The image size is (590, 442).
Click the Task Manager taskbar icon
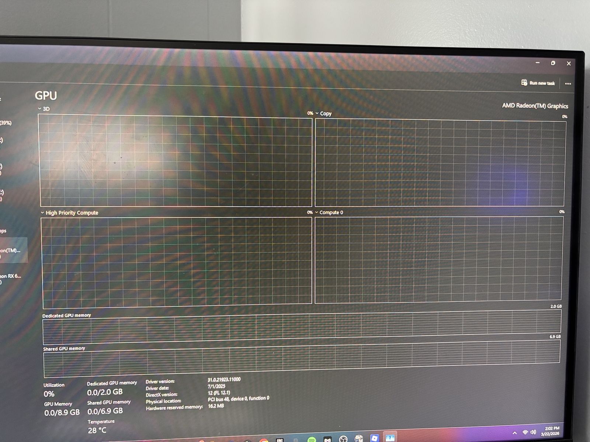[390, 437]
